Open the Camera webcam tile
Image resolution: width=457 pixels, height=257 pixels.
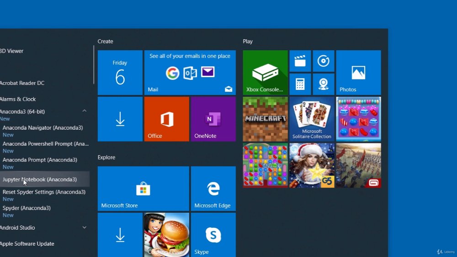tap(324, 84)
